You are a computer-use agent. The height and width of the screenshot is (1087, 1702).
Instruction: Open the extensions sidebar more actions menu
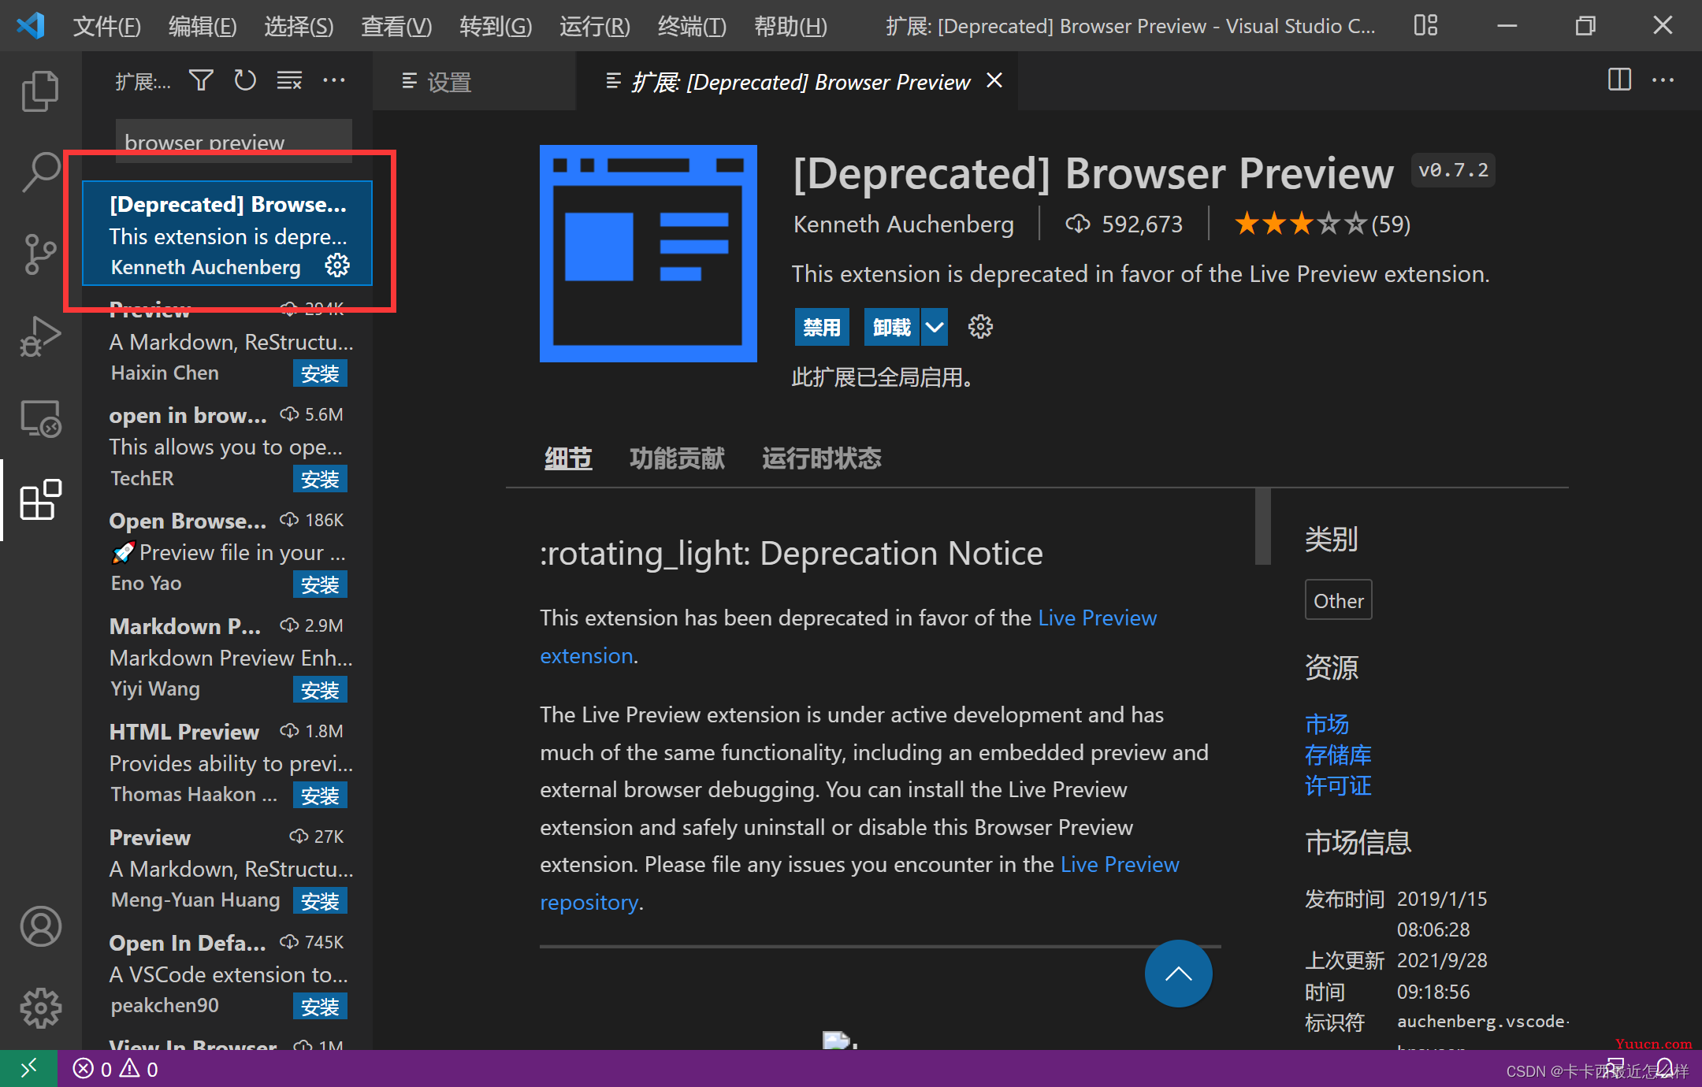(334, 80)
